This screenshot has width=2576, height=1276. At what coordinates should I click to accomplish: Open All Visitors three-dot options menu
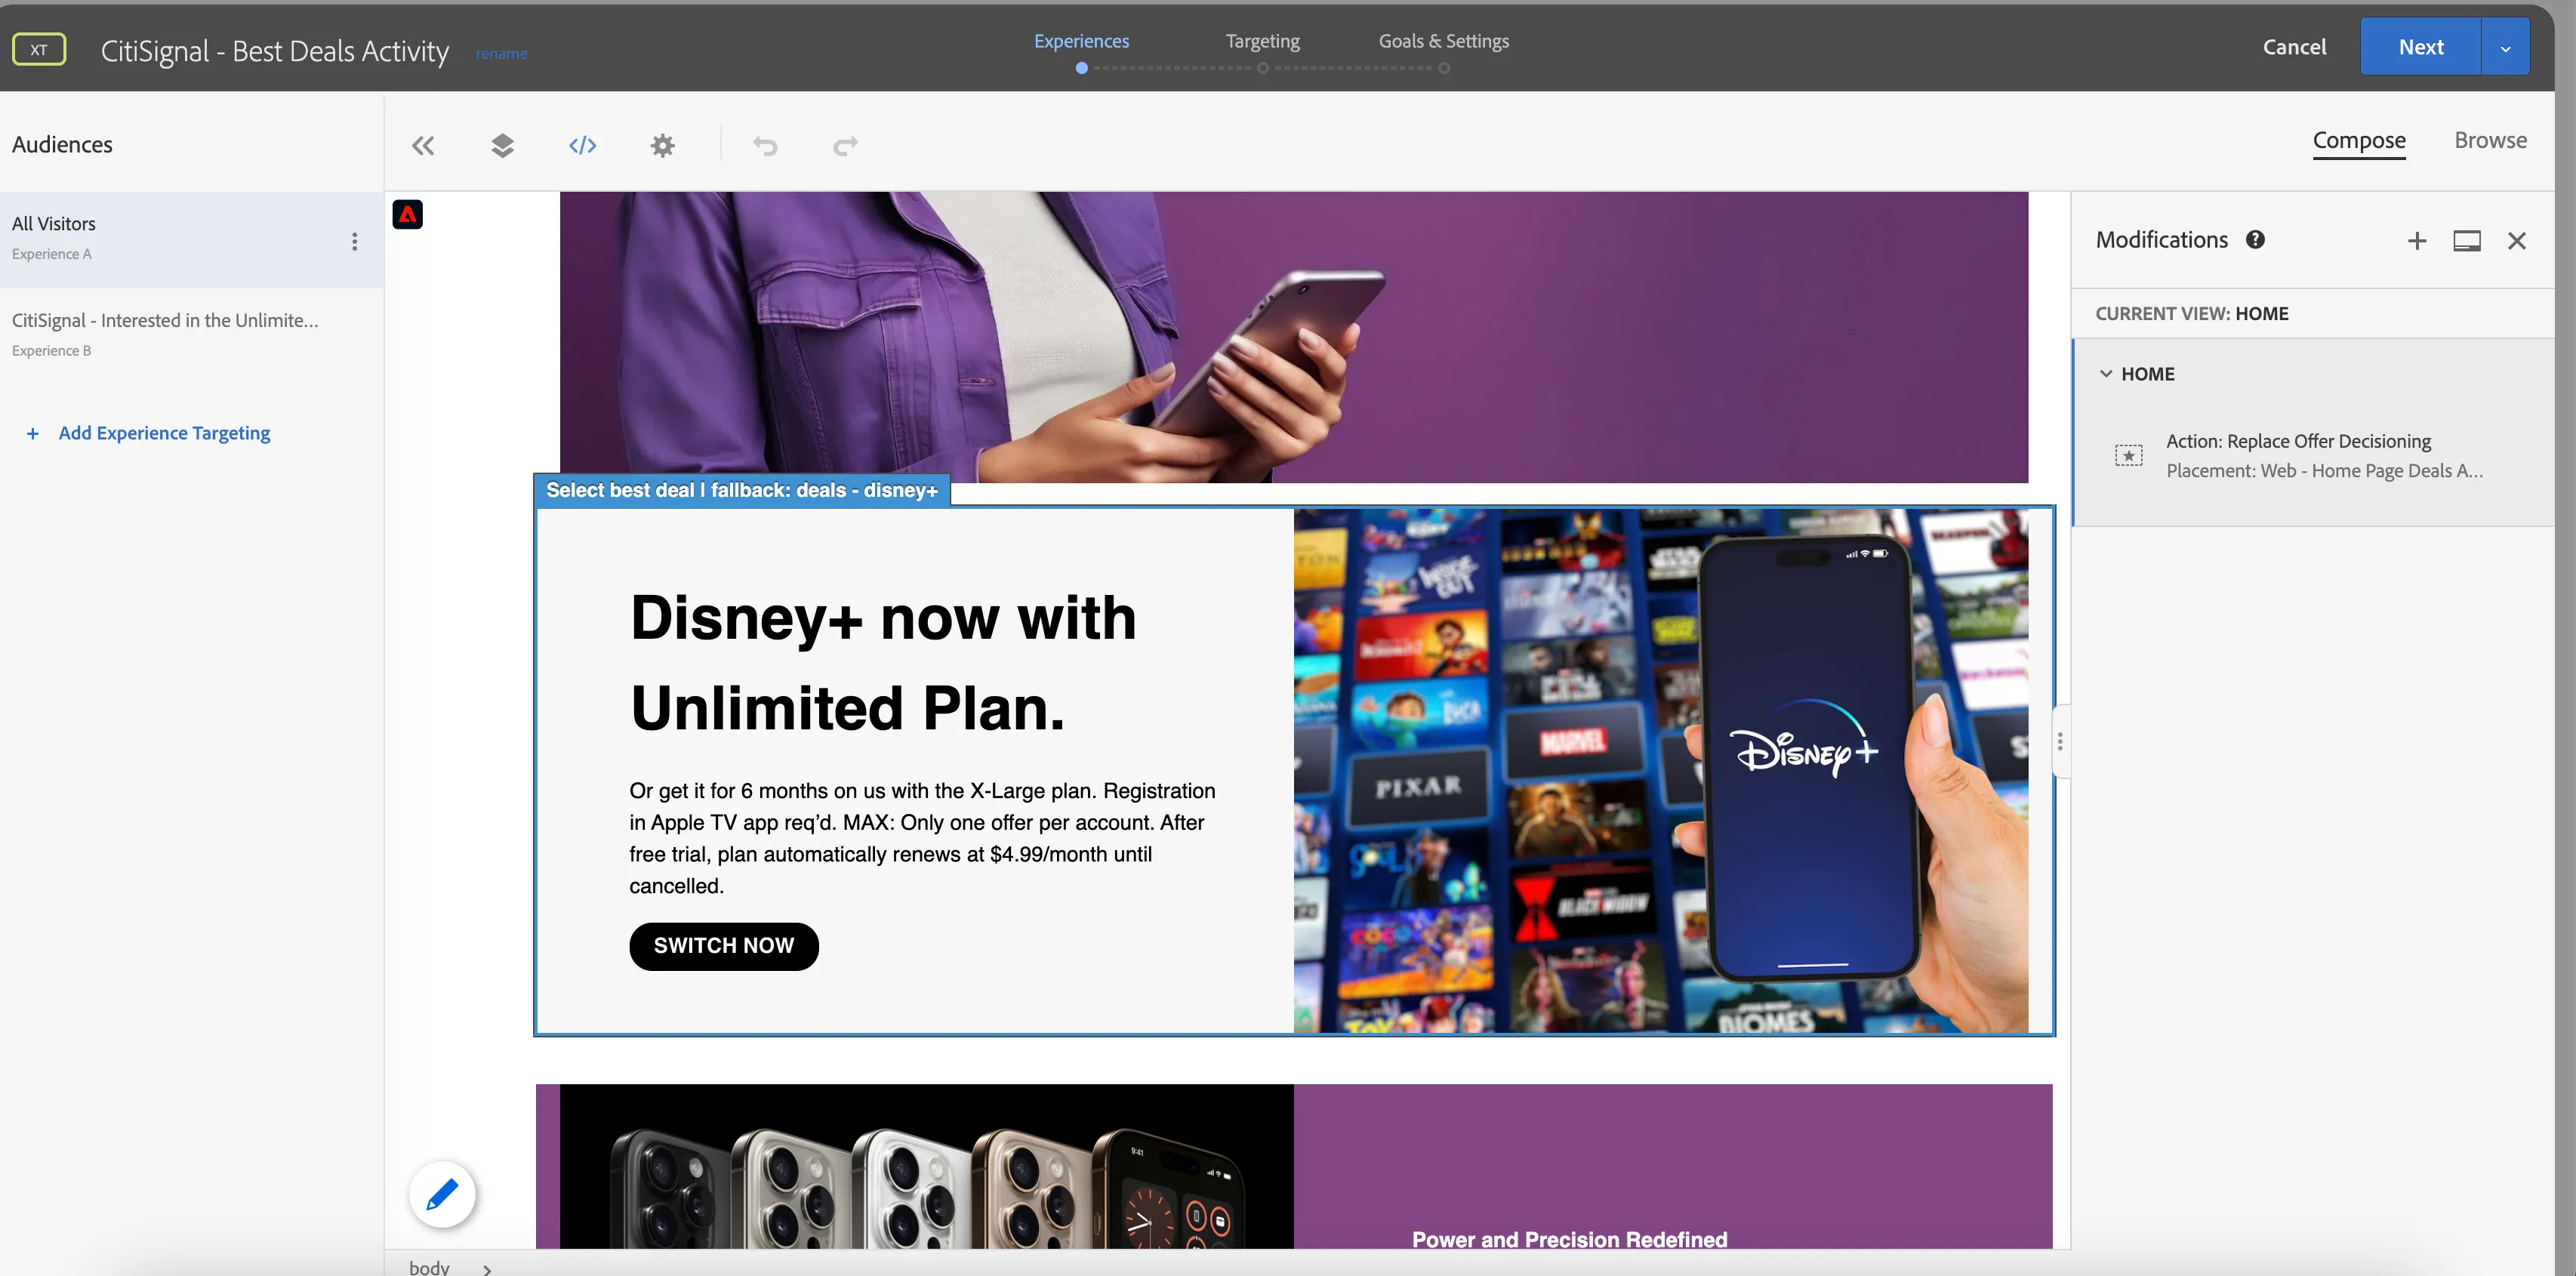(x=354, y=241)
